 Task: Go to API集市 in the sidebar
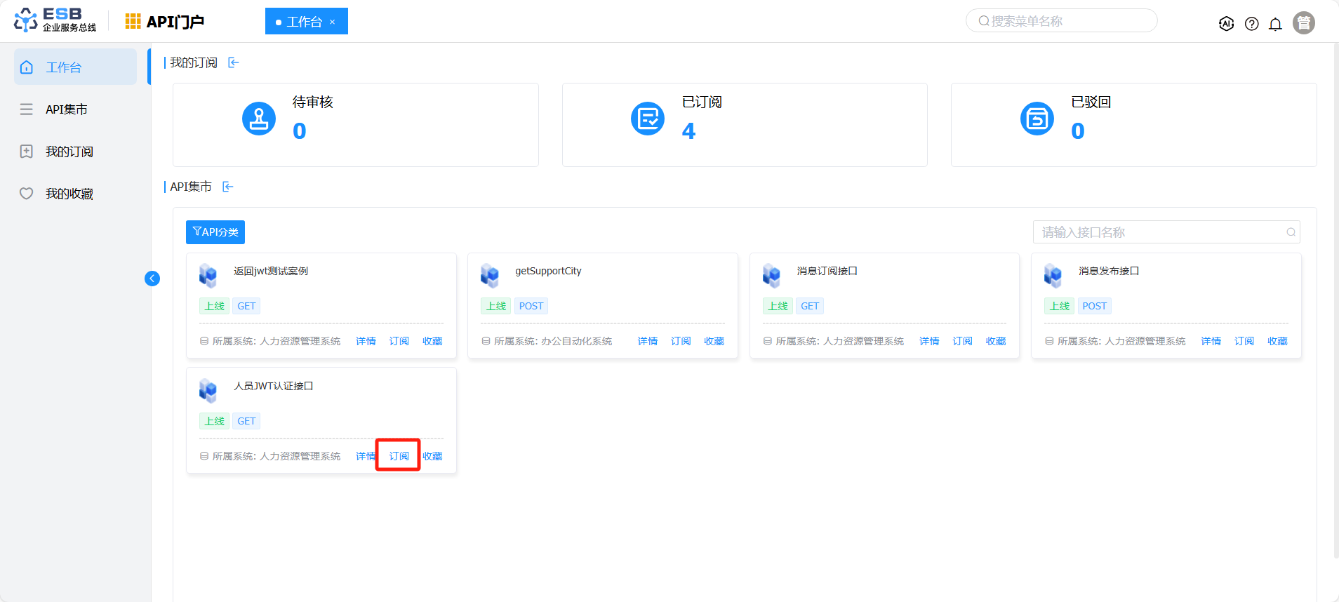(66, 109)
